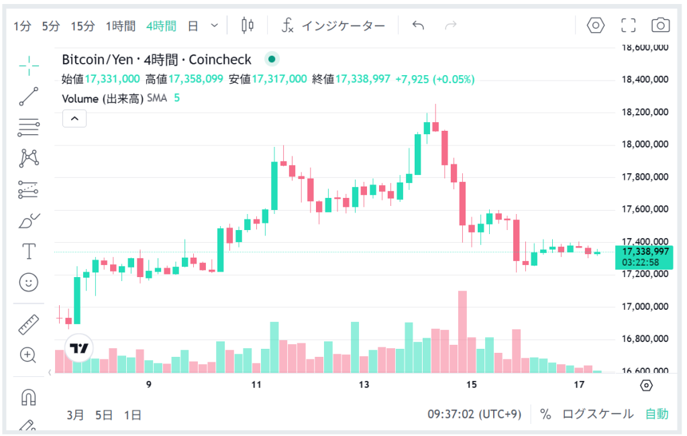Select the brush drawing tool

click(29, 221)
